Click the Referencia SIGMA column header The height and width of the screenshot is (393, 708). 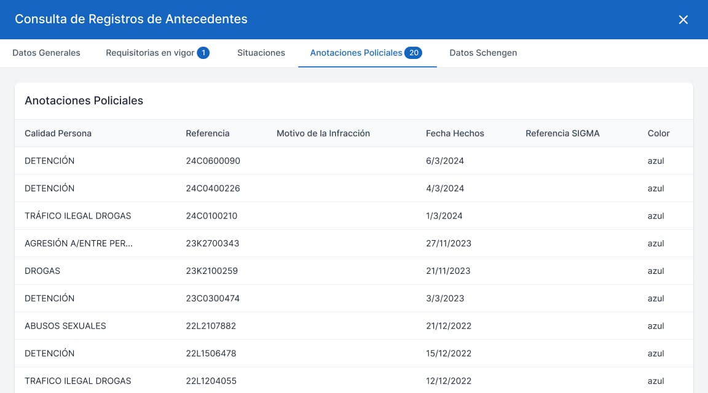point(562,133)
